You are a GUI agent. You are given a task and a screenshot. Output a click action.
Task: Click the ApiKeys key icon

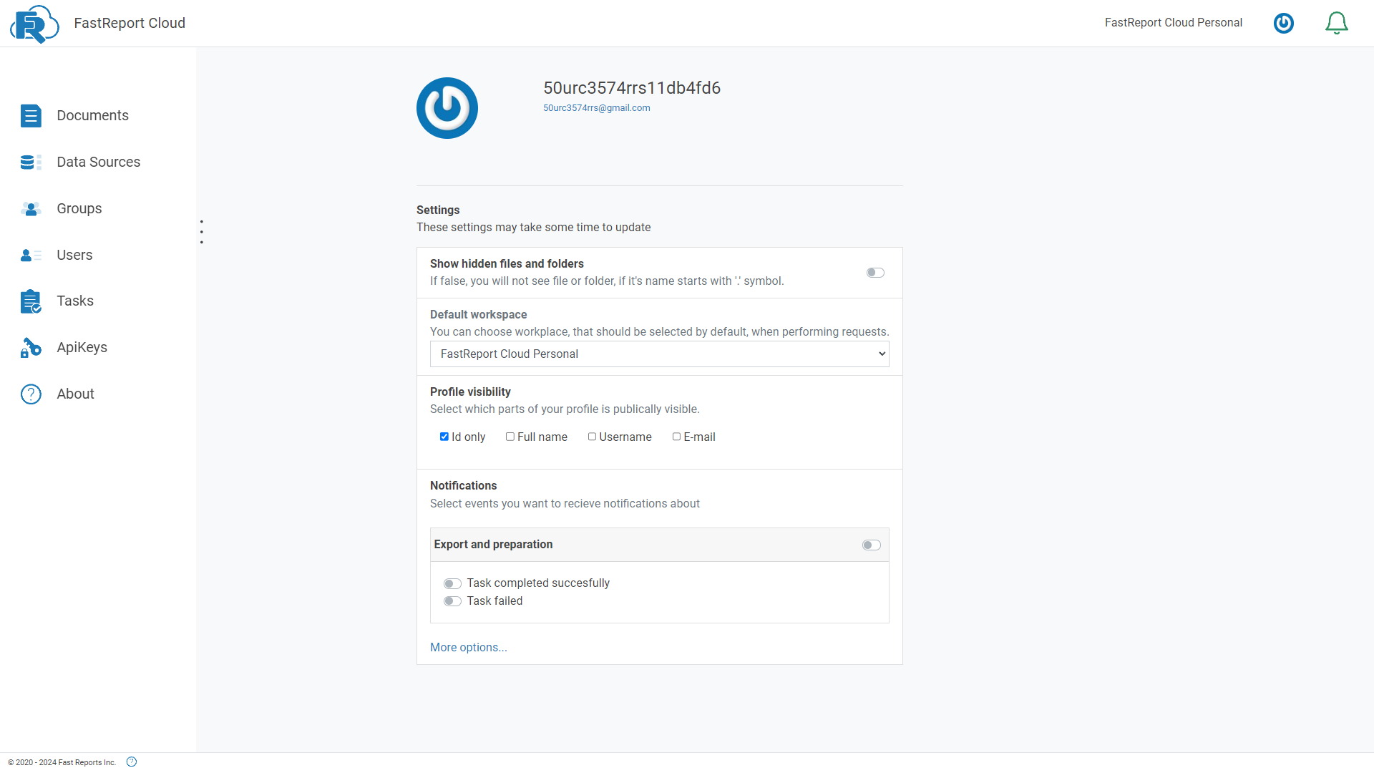31,348
